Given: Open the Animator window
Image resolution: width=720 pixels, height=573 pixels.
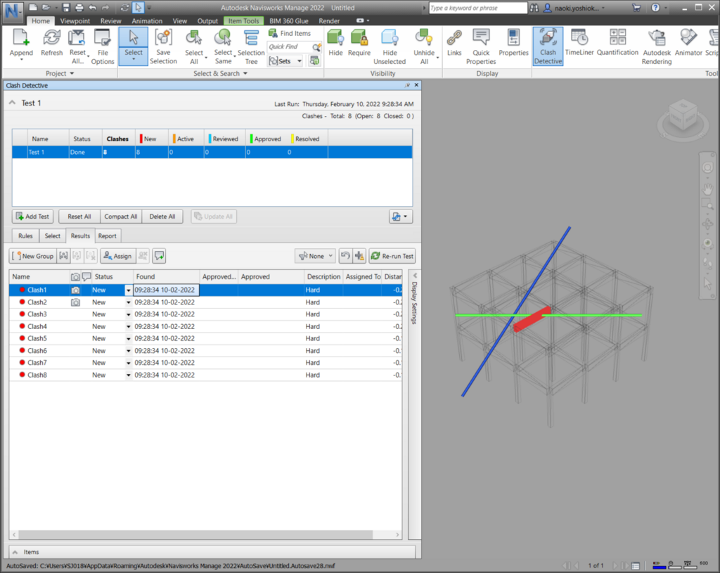Looking at the screenshot, I should click(x=688, y=43).
